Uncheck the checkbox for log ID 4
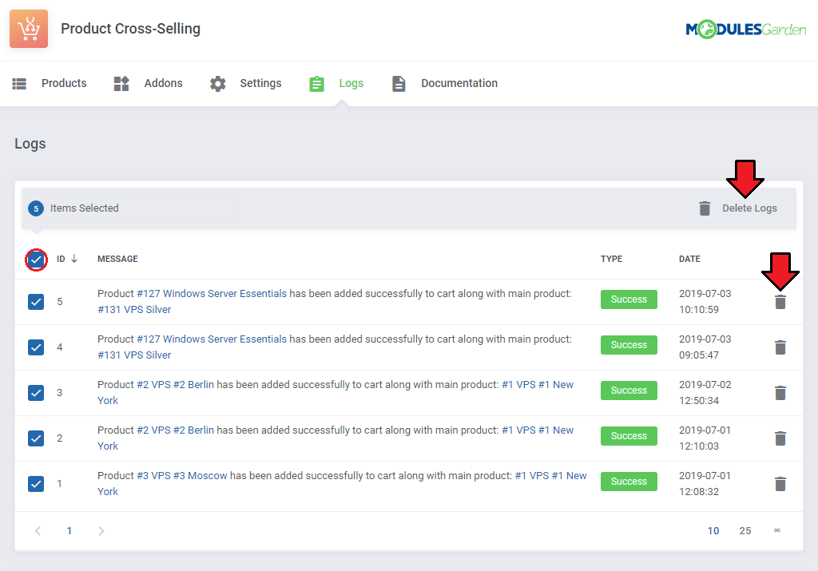Image resolution: width=818 pixels, height=571 pixels. click(x=36, y=347)
